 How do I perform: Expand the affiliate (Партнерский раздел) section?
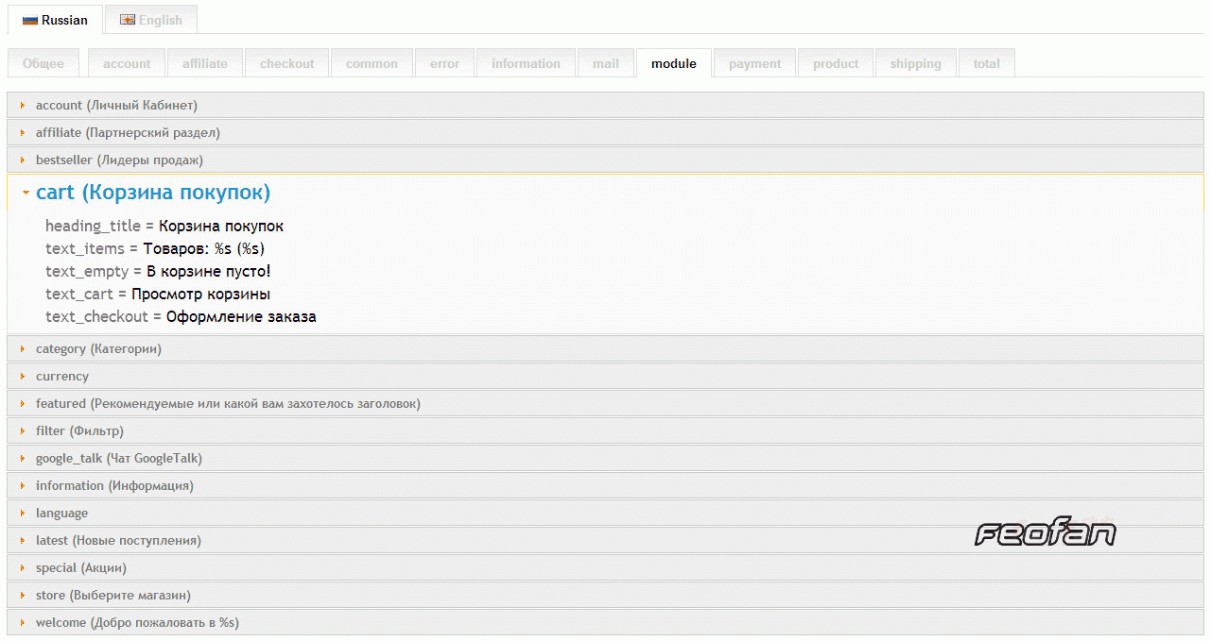click(x=128, y=132)
